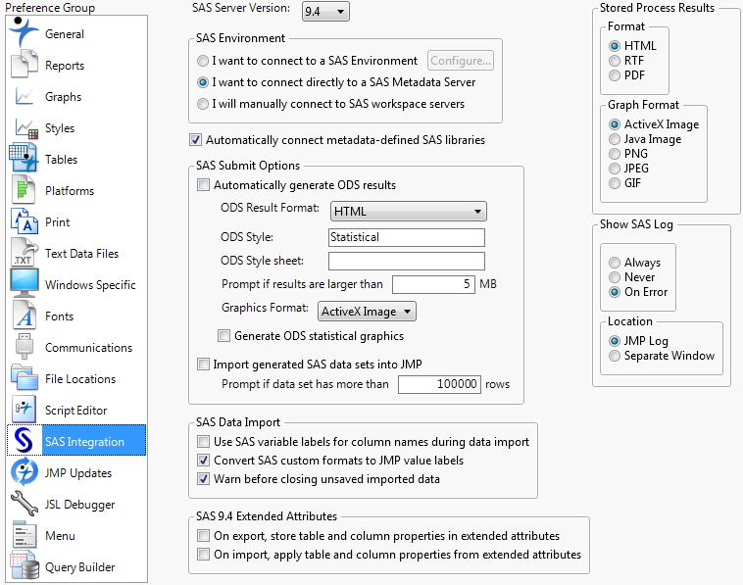Select connect directly to SAS Metadata Server

point(203,82)
